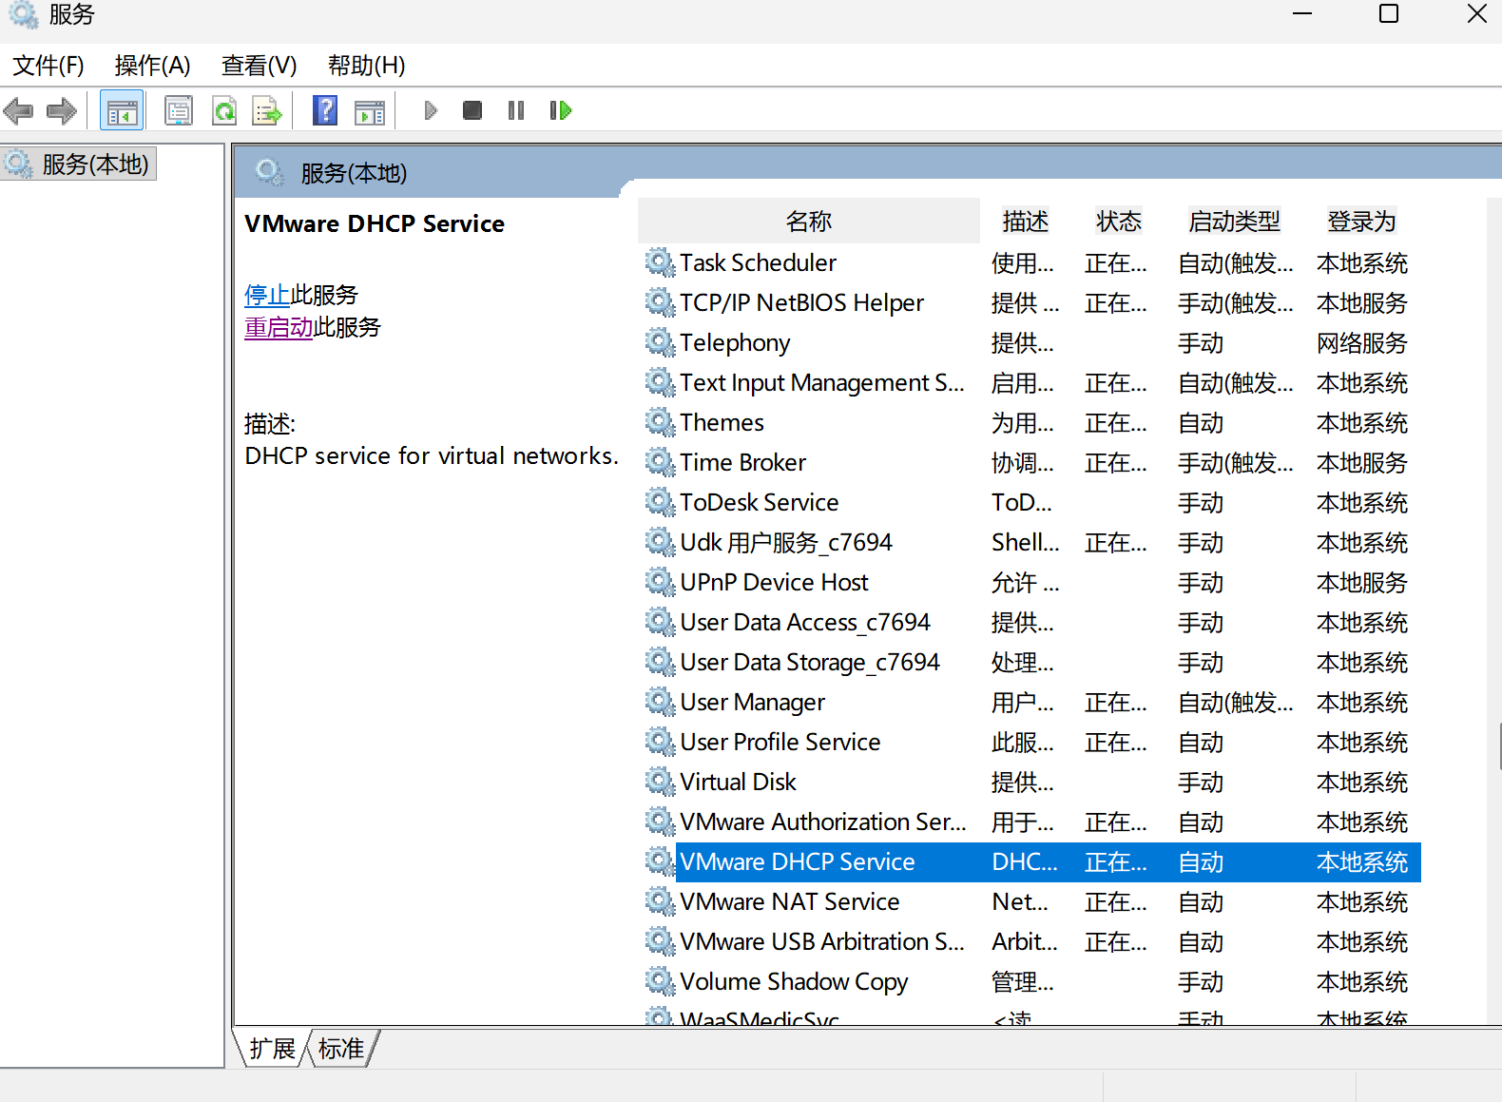
Task: Sort by the 启动类型 column header
Action: pyautogui.click(x=1235, y=222)
